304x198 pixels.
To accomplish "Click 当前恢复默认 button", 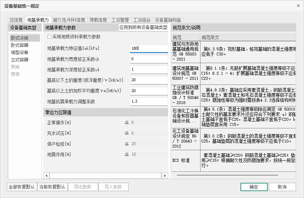I will (x=52, y=187).
